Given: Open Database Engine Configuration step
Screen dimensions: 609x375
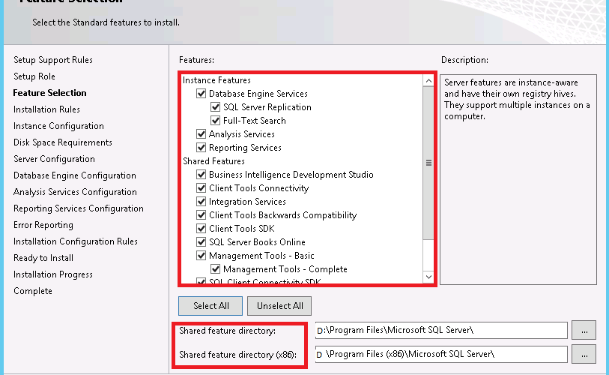Looking at the screenshot, I should tap(75, 175).
